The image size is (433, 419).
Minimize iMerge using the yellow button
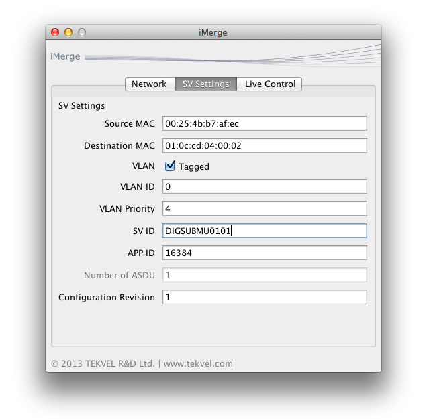(68, 32)
